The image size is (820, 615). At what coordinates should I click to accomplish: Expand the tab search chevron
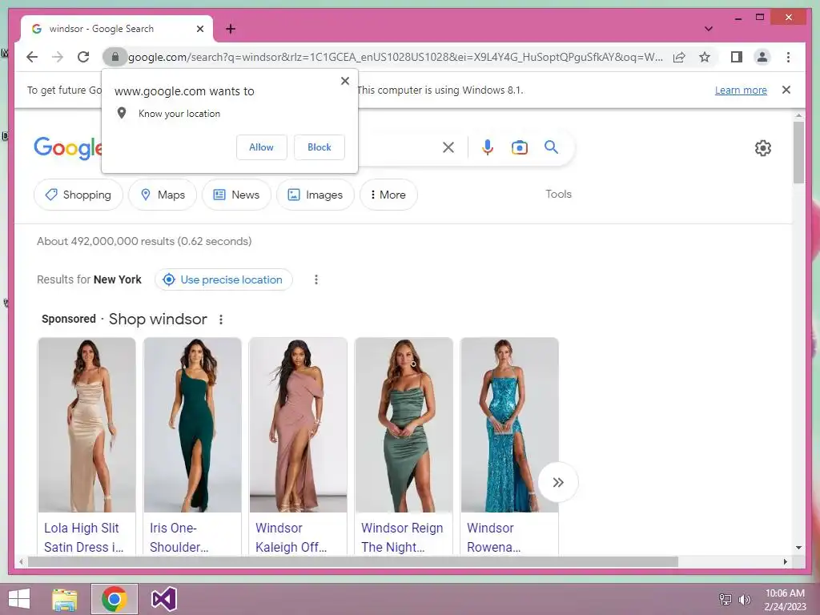point(708,29)
